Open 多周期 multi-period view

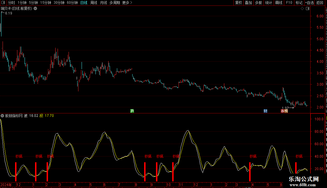click(115, 3)
